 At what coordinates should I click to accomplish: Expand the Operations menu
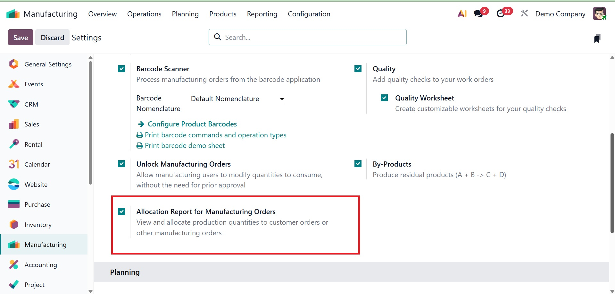(144, 14)
